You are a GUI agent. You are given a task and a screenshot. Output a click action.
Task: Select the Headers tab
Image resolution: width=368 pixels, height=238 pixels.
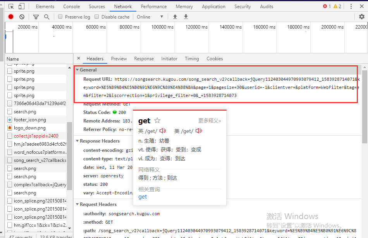(95, 59)
